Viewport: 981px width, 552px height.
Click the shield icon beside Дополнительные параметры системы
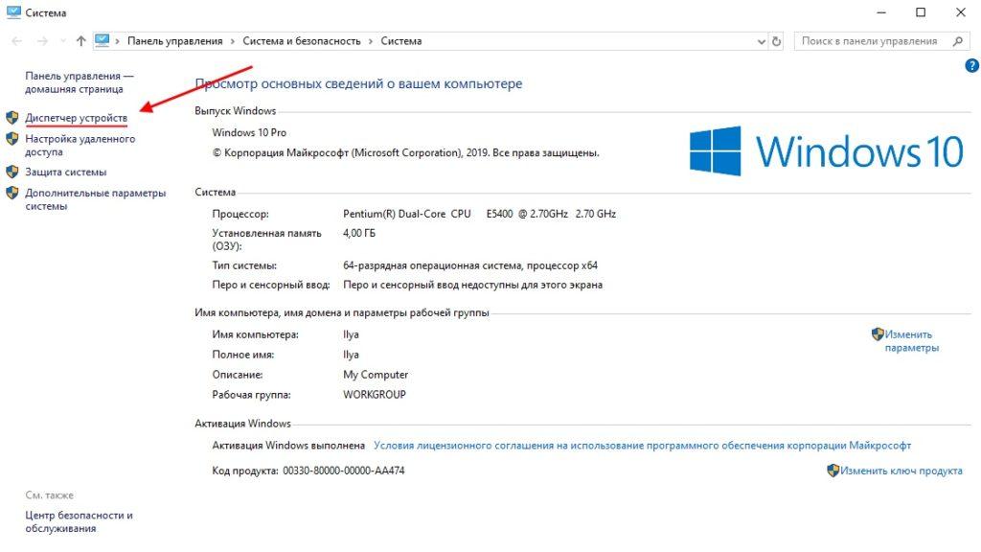pos(11,193)
